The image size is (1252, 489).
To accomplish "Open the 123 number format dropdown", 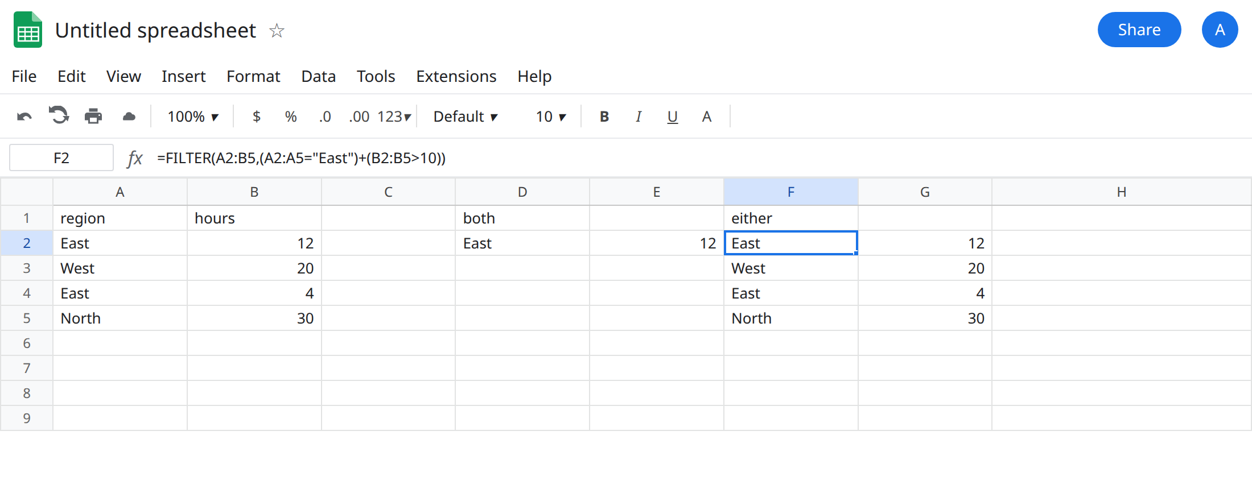I will tap(394, 117).
